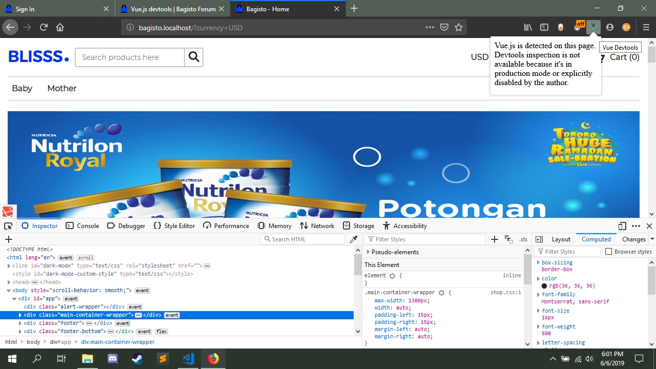Toggle print media simulation icon in rules
Viewport: 656px width, 369px height.
point(508,239)
